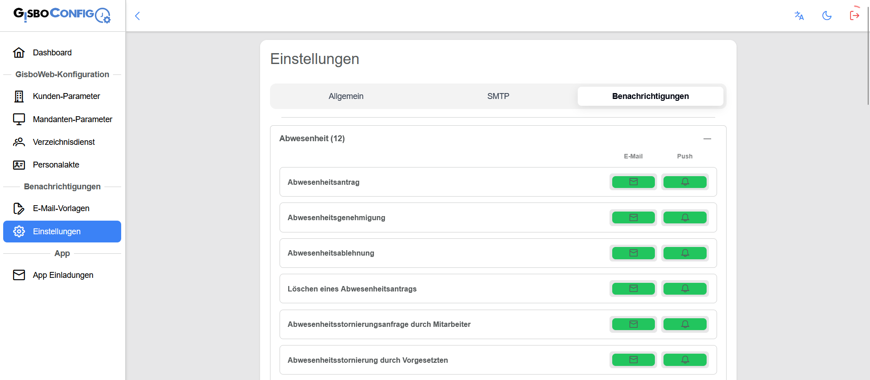The height and width of the screenshot is (380, 870).
Task: Toggle E-Mail for Abwesenheitsstornierung durch Vorgesetzten
Action: 633,360
